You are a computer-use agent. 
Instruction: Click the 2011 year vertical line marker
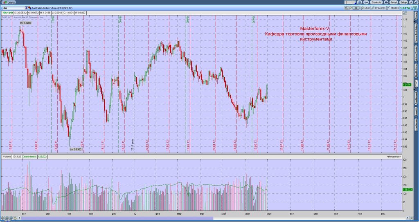pyautogui.click(x=133, y=145)
